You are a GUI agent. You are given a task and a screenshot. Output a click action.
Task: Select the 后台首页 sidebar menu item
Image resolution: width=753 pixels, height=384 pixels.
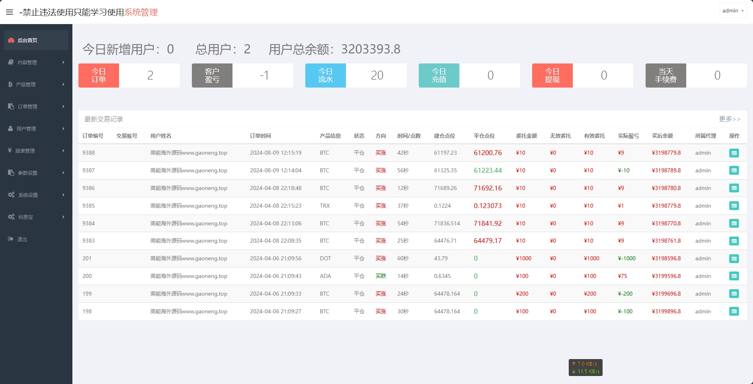tap(27, 40)
